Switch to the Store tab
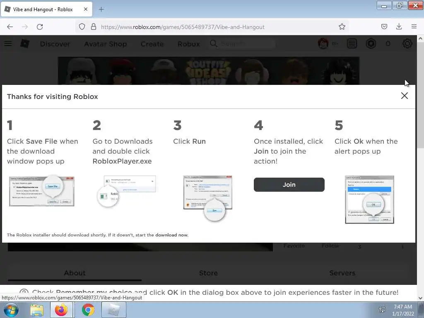 pyautogui.click(x=208, y=273)
